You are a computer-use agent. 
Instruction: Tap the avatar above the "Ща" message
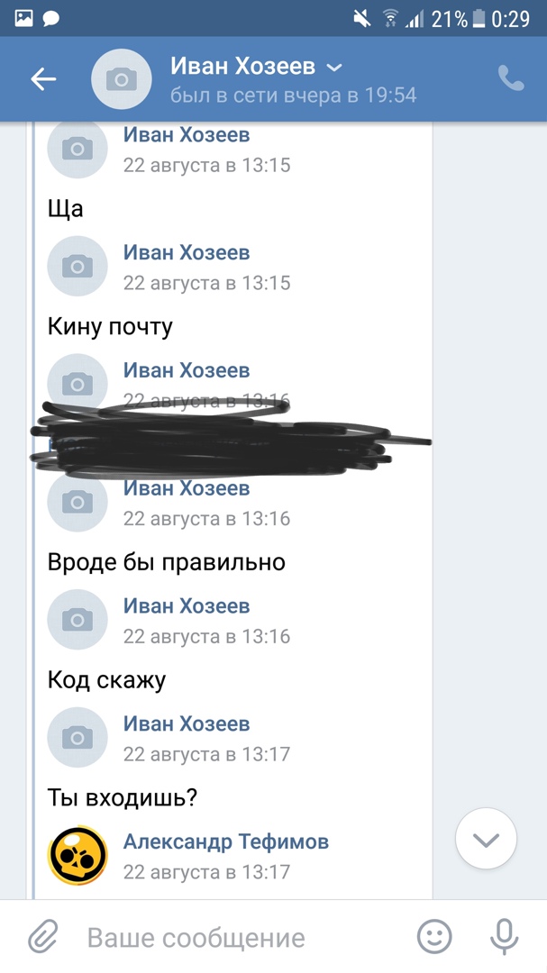77,149
